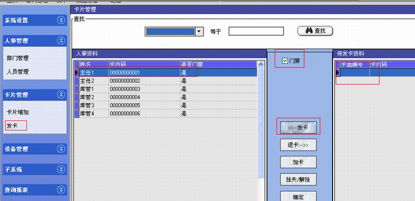
Task: Open 部门管理 in the sidebar
Action: click(x=18, y=58)
